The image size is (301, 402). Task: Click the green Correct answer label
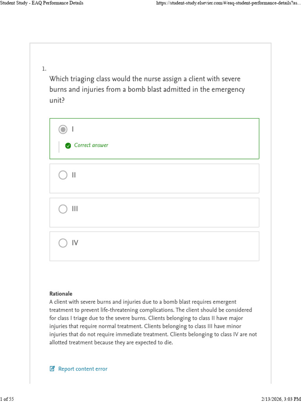(91, 145)
